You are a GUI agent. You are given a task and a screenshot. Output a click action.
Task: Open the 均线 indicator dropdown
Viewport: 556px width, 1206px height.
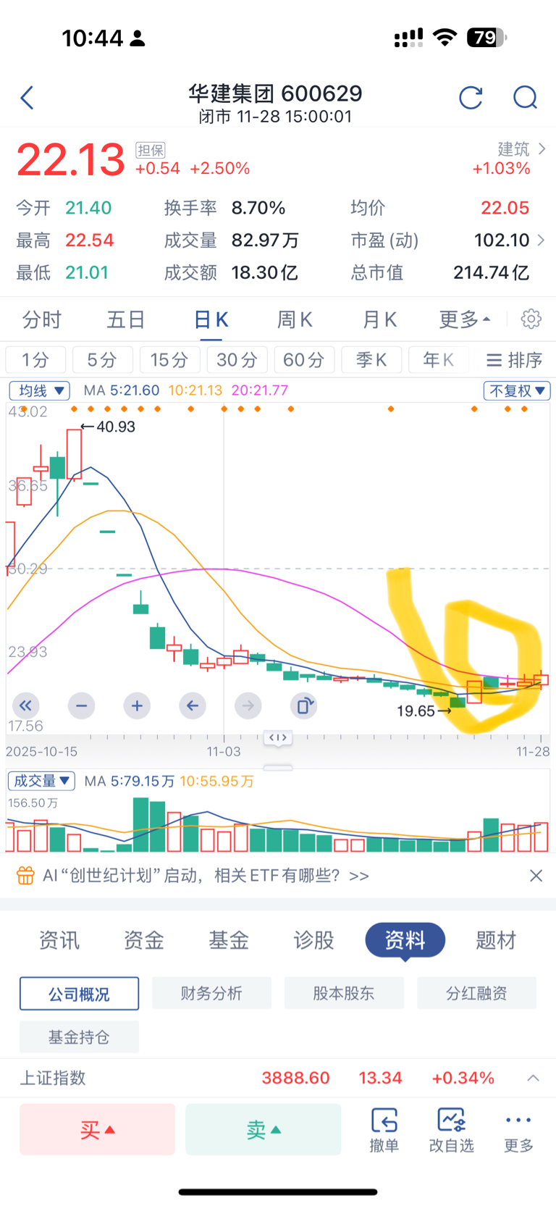(40, 390)
